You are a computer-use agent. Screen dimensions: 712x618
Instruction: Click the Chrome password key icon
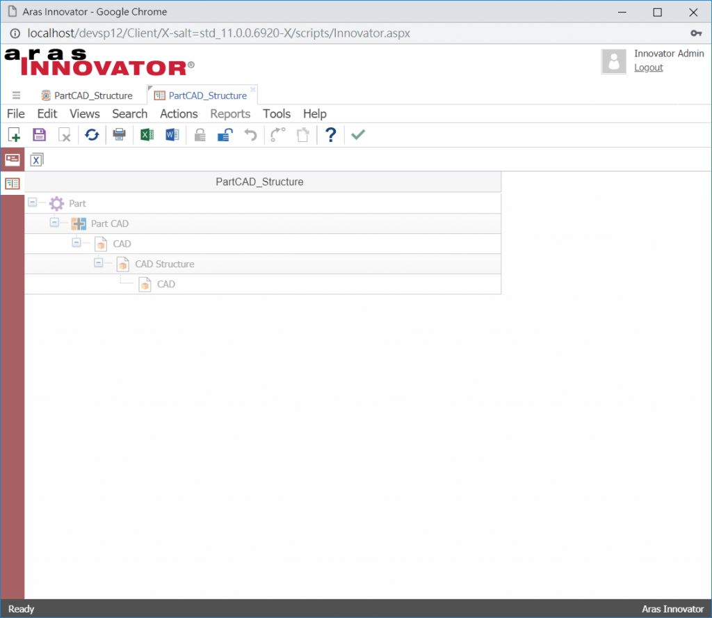[696, 33]
